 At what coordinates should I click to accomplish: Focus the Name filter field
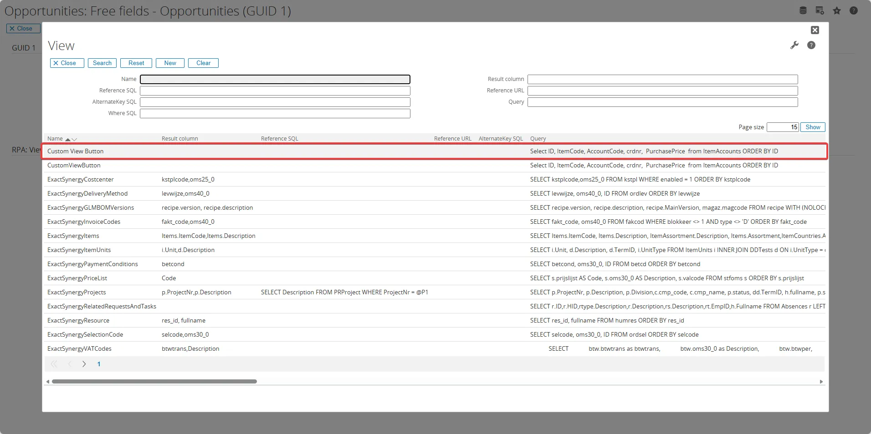coord(275,80)
